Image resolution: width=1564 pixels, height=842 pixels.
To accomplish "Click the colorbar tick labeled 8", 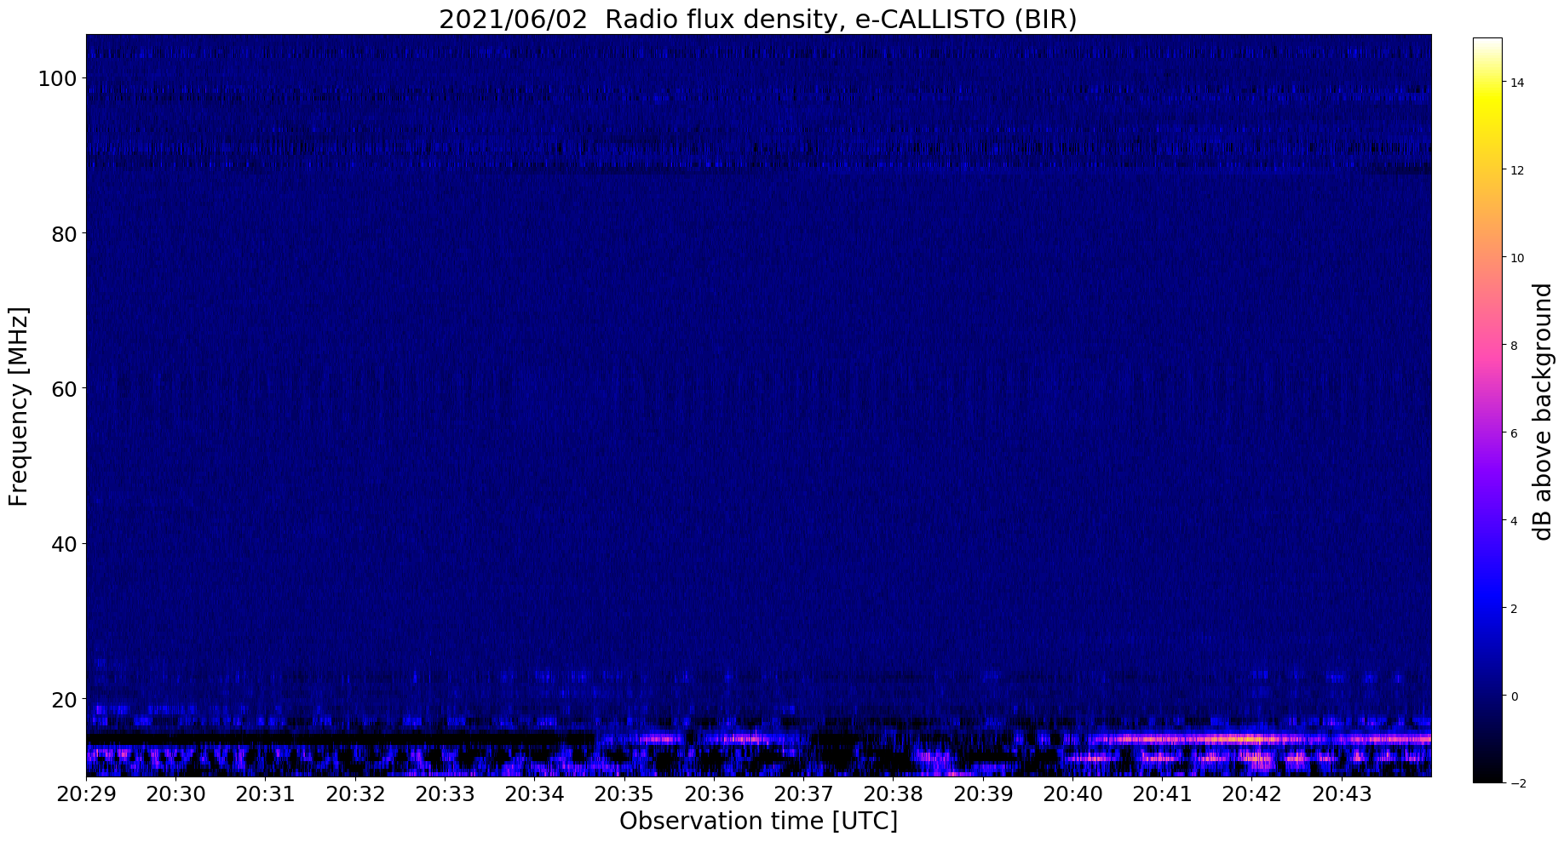I will pyautogui.click(x=1514, y=346).
